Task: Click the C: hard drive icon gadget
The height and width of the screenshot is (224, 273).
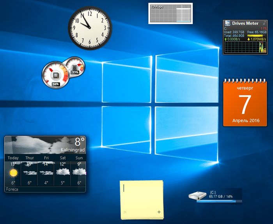Action: tap(198, 195)
